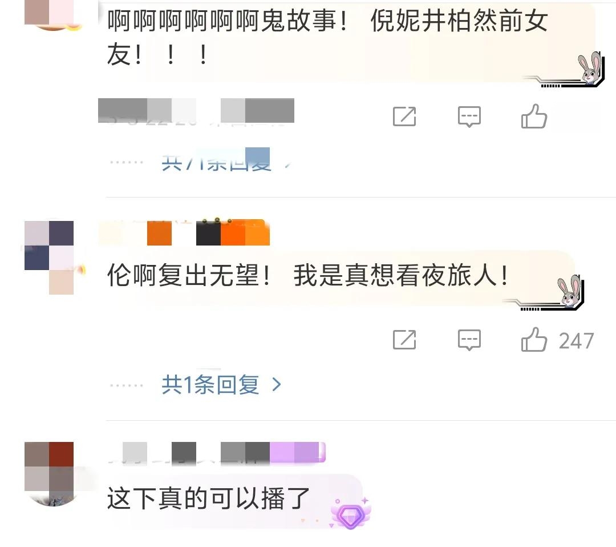The width and height of the screenshot is (616, 547).
Task: Click the chevron arrow next to 共1条回复
Action: 277,385
